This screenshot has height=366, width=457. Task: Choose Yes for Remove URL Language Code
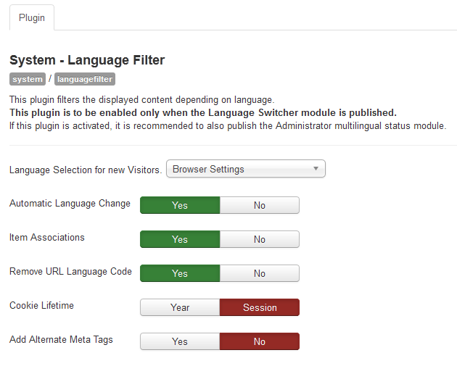pos(180,273)
